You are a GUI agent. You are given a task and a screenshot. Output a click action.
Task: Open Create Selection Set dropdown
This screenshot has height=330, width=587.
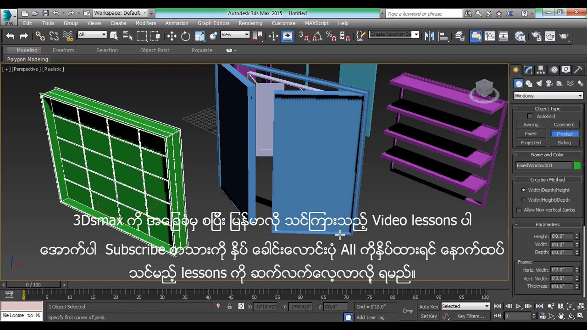tap(394, 34)
